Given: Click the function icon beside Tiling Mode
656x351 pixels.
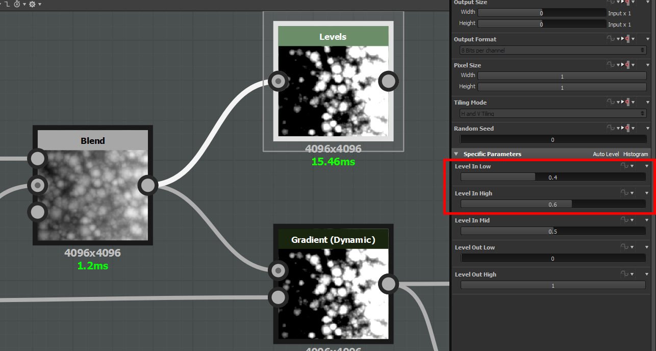Looking at the screenshot, I should (x=611, y=102).
